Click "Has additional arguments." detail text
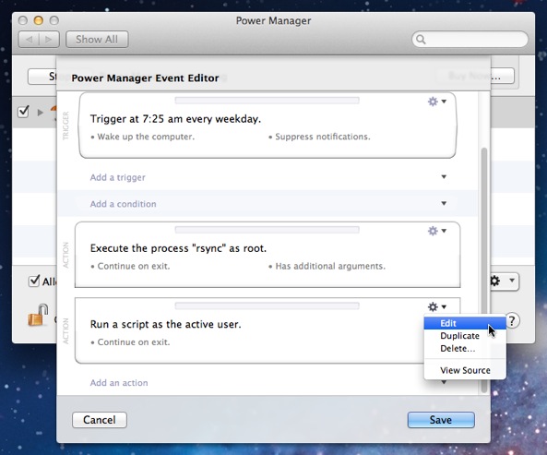 pyautogui.click(x=330, y=266)
